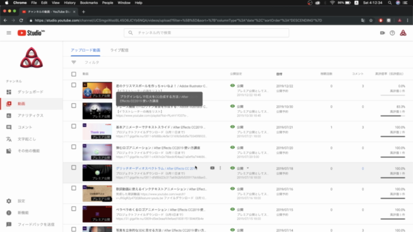Image resolution: width=413 pixels, height=232 pixels.
Task: Click translate icon in address bar
Action: [363, 20]
